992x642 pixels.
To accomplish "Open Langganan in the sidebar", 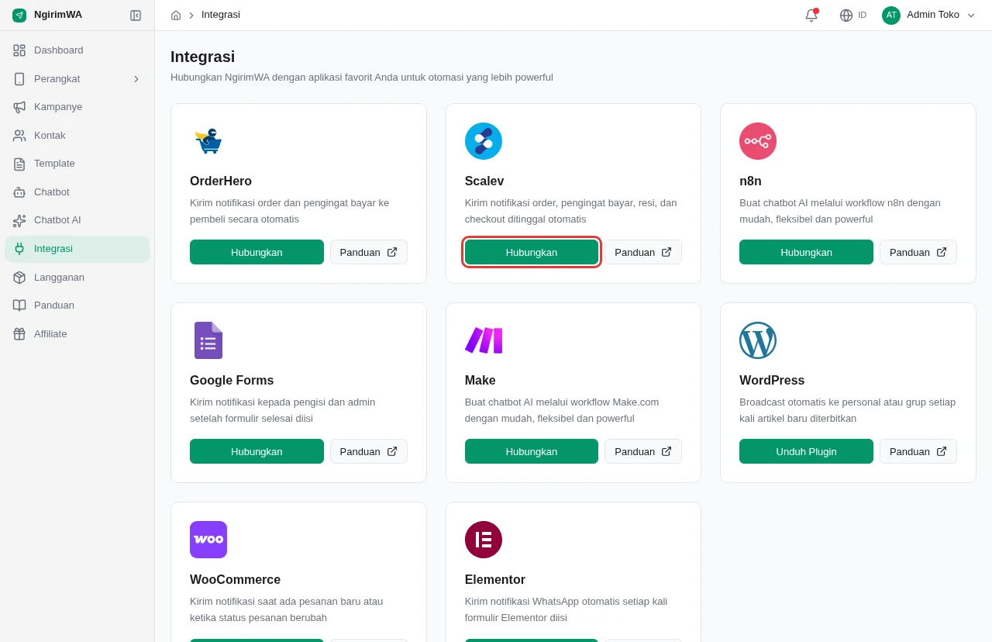I will click(77, 278).
